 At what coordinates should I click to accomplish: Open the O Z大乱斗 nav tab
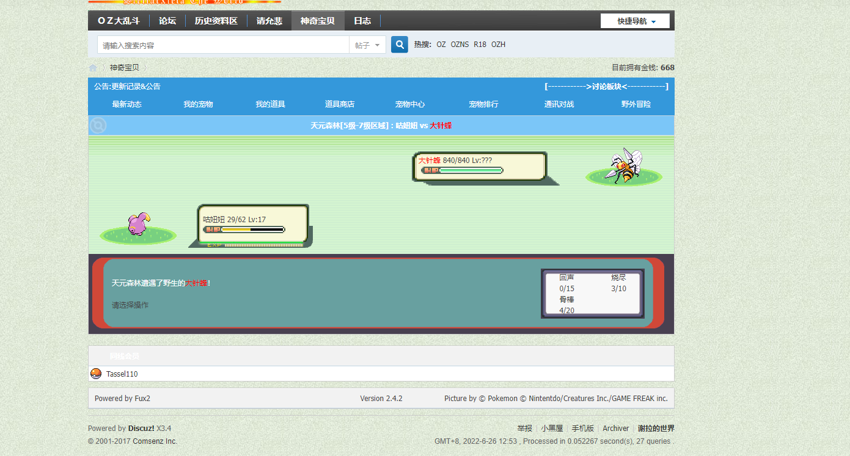pyautogui.click(x=119, y=21)
